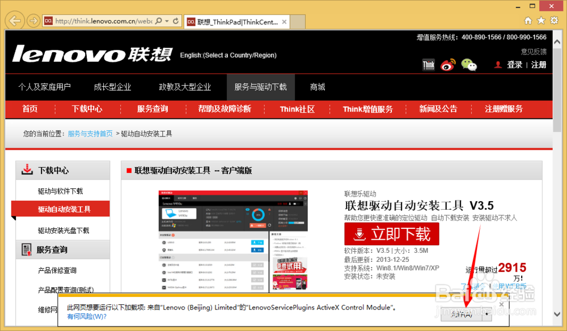567x331 pixels.
Task: Click the 支持系统: Win8.1/Win8/Win7/XP text
Action: pyautogui.click(x=392, y=268)
